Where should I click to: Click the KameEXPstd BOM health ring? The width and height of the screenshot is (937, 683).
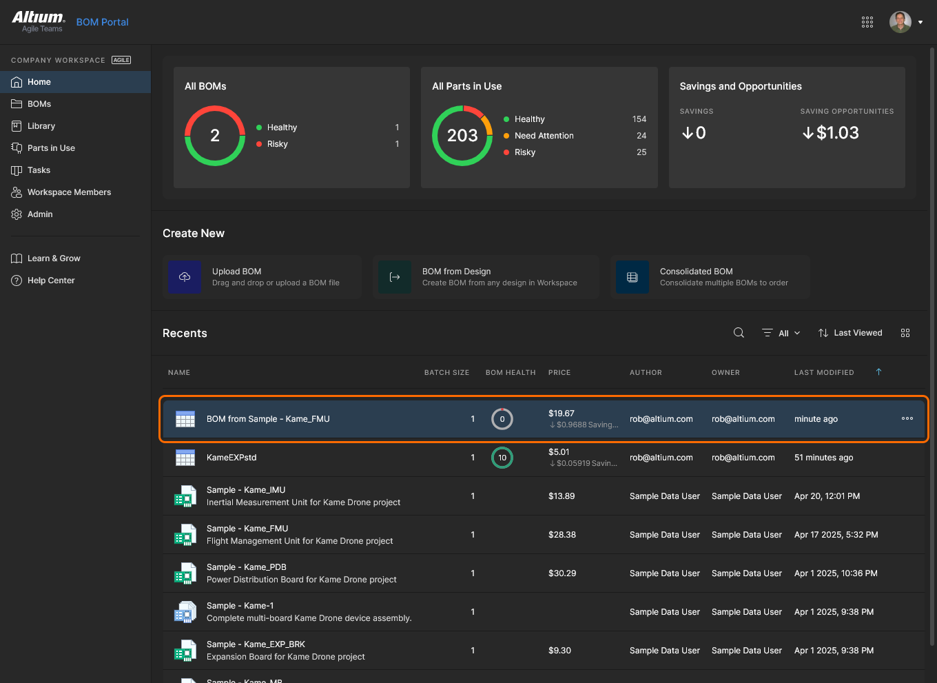tap(502, 458)
